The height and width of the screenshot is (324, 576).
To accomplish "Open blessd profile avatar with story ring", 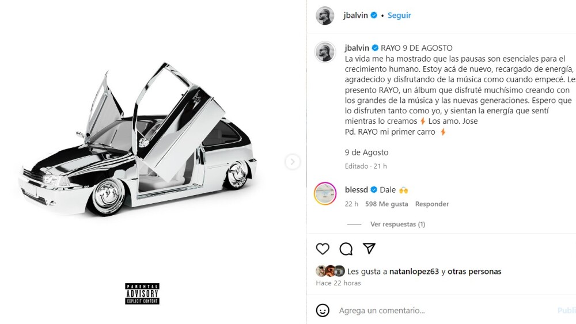I will coord(325,193).
